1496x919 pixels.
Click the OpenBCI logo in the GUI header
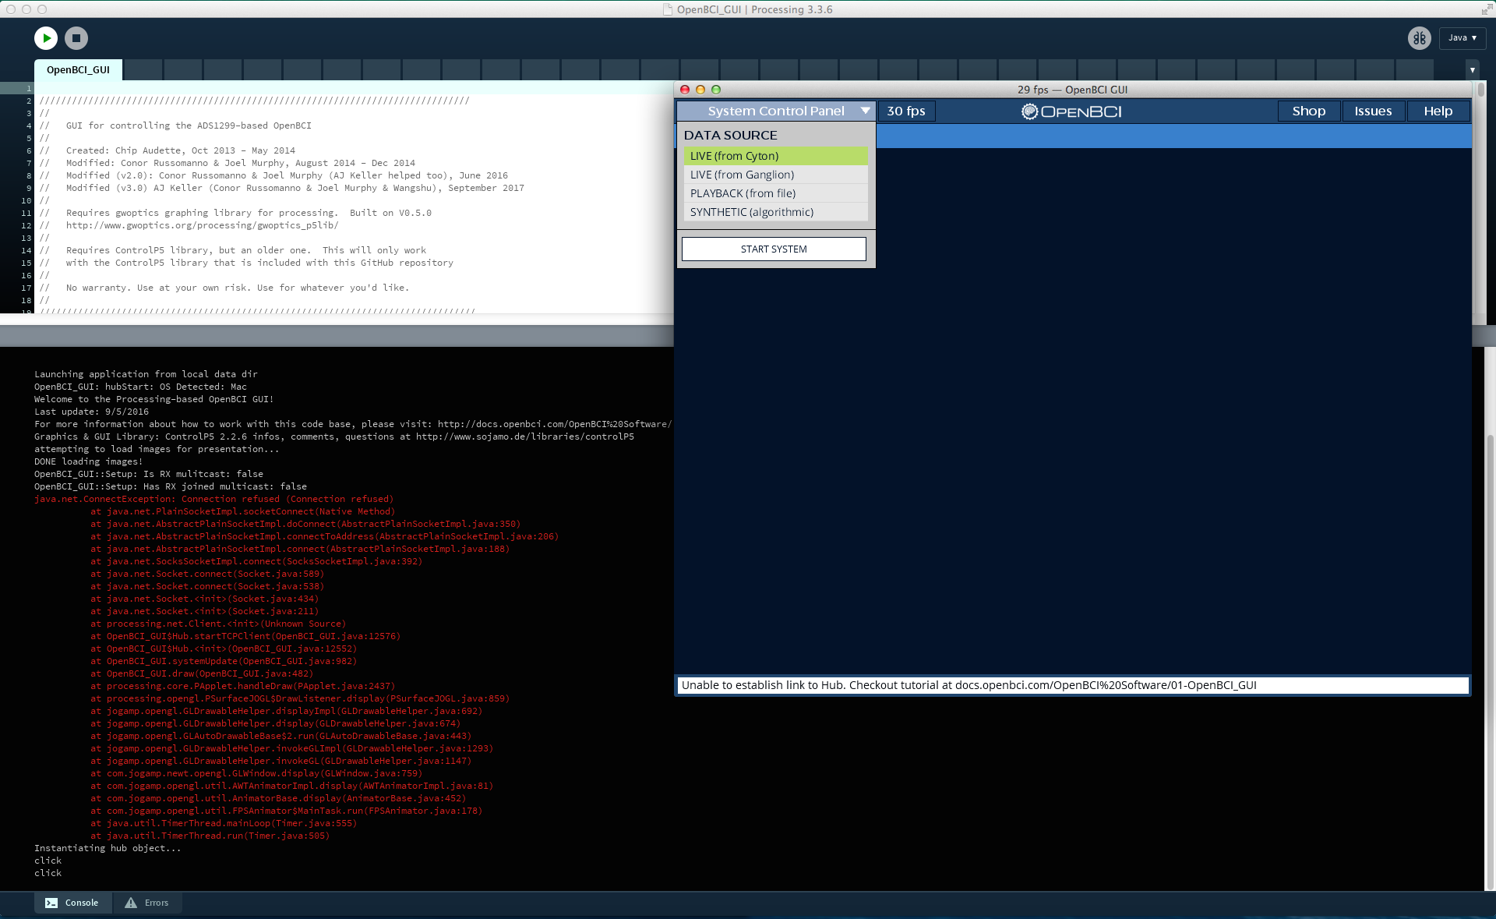click(x=1071, y=111)
